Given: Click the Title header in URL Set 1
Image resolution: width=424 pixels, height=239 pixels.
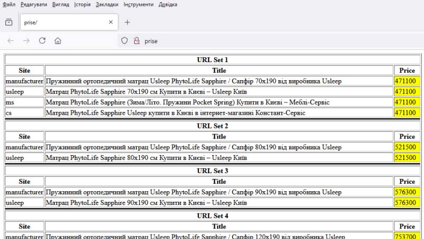Looking at the screenshot, I should (x=219, y=71).
